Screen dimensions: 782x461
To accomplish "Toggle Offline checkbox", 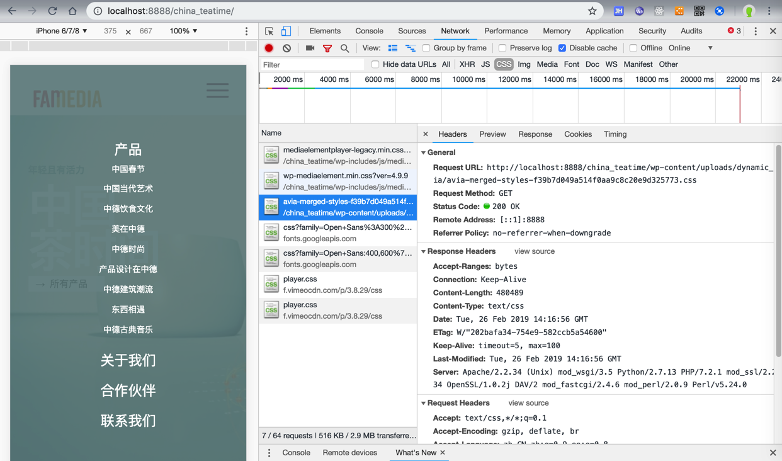I will 633,48.
